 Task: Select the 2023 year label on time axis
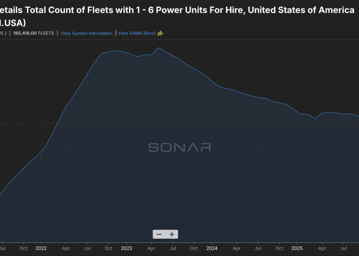[126, 248]
